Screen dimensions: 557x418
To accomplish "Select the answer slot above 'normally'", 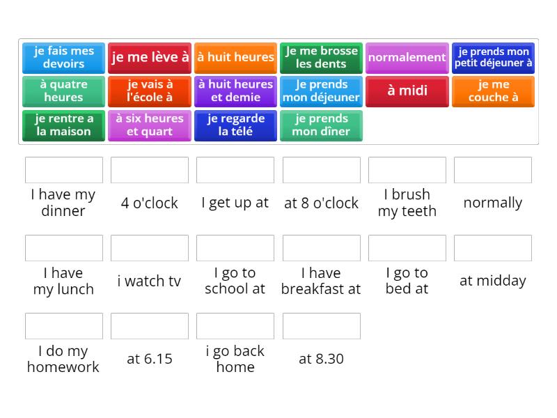I will tap(493, 170).
